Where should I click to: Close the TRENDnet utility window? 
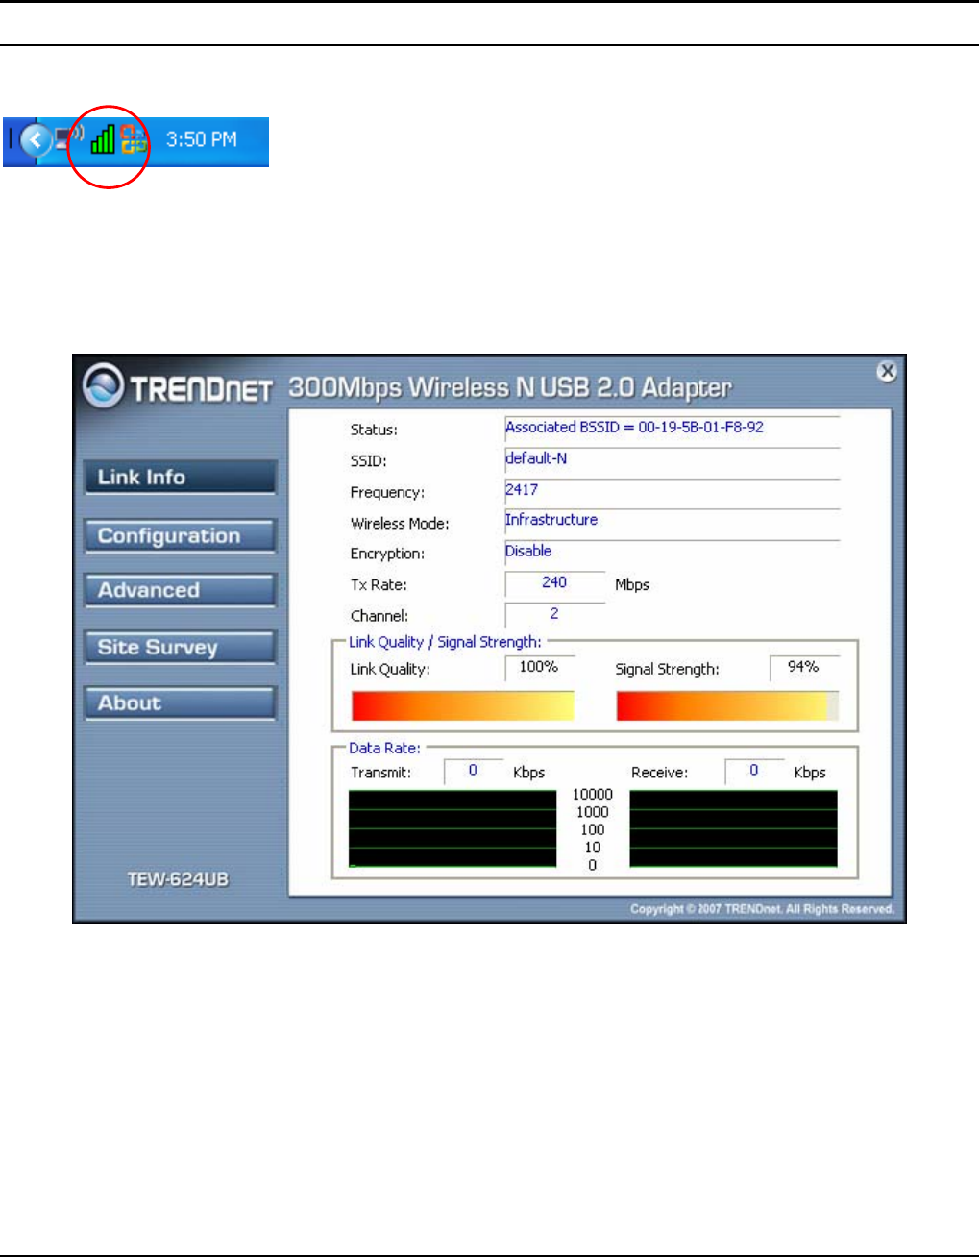pos(887,371)
